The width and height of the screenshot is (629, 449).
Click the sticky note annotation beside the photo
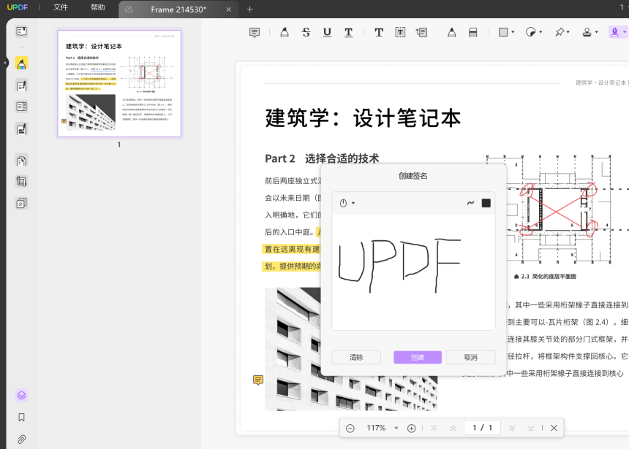[x=258, y=380]
